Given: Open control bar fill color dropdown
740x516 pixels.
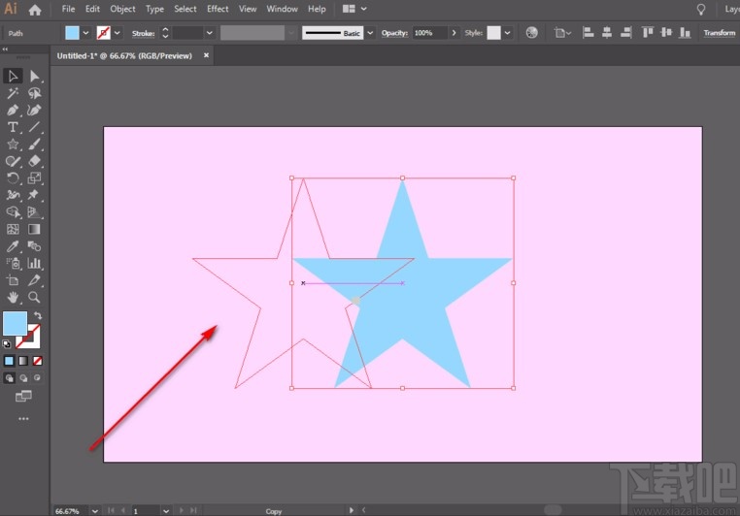Looking at the screenshot, I should click(85, 33).
